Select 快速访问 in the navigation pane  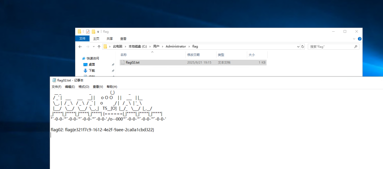93,58
